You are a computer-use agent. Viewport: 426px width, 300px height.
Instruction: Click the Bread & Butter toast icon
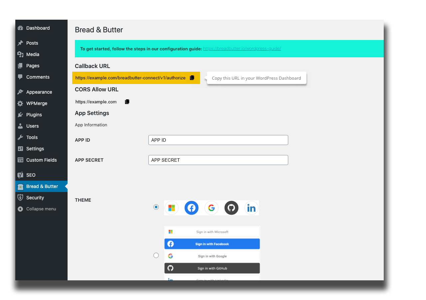click(20, 186)
